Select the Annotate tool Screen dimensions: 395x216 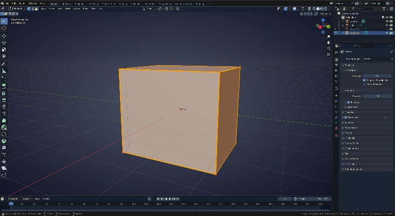(x=4, y=64)
